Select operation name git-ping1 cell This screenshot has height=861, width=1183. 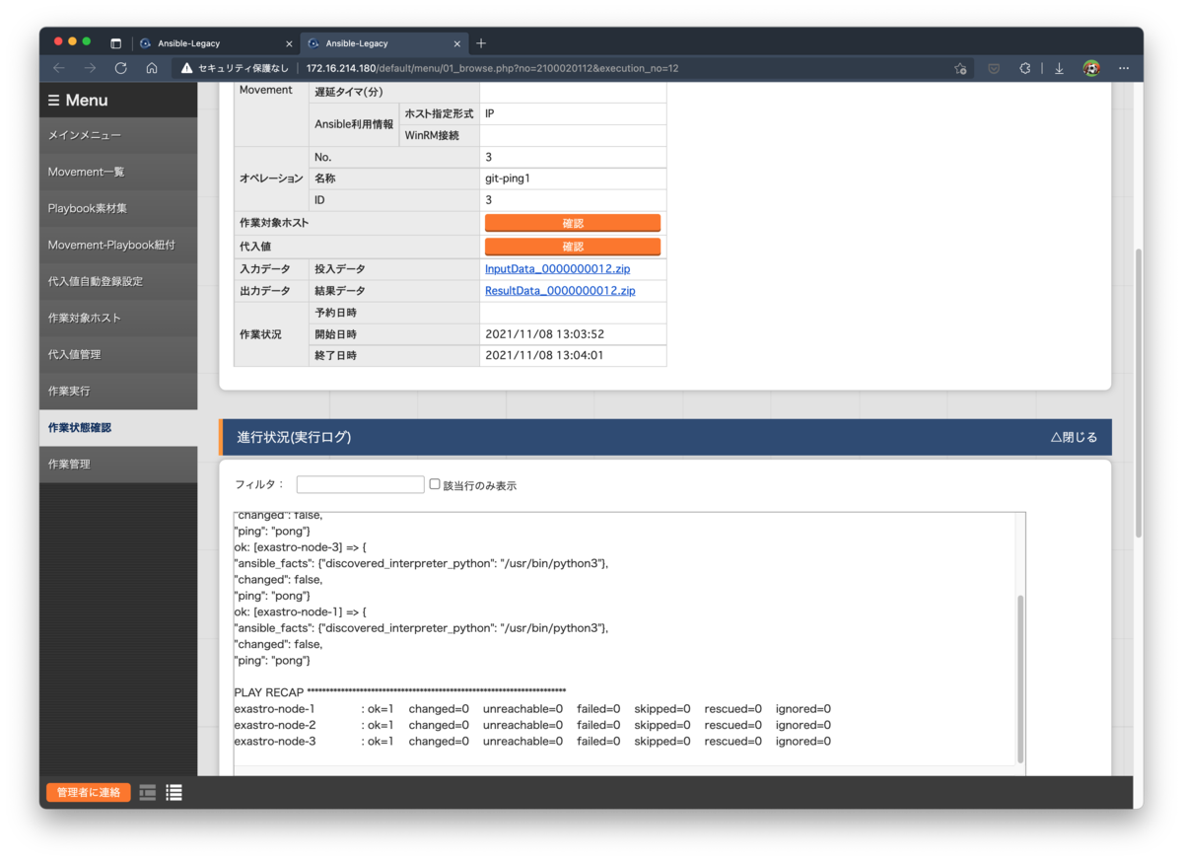pos(573,179)
